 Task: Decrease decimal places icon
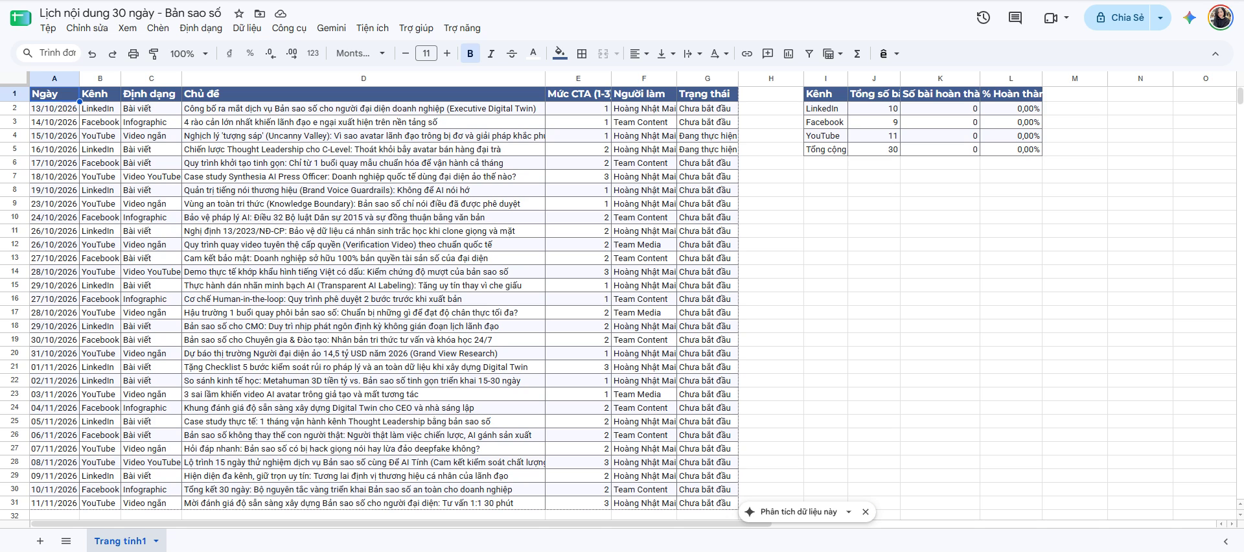271,53
